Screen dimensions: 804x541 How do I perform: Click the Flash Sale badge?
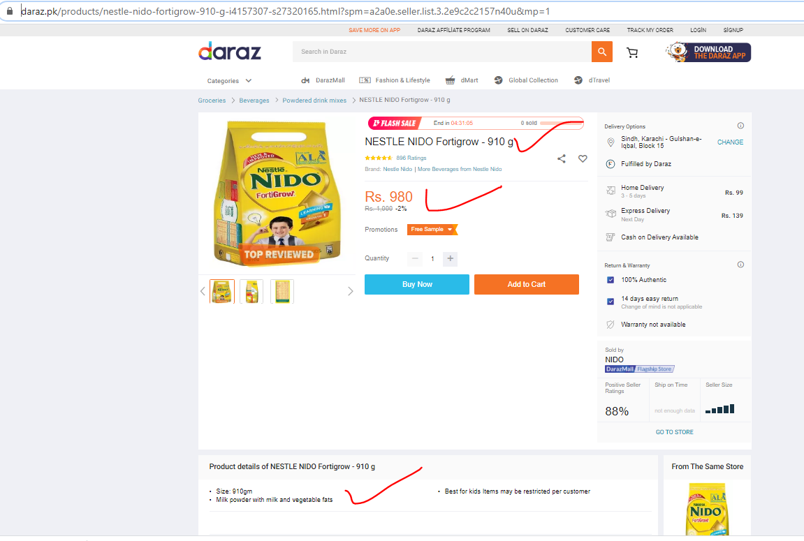[x=394, y=123]
